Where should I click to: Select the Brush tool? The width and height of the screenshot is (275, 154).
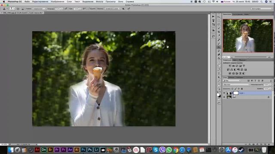219,43
